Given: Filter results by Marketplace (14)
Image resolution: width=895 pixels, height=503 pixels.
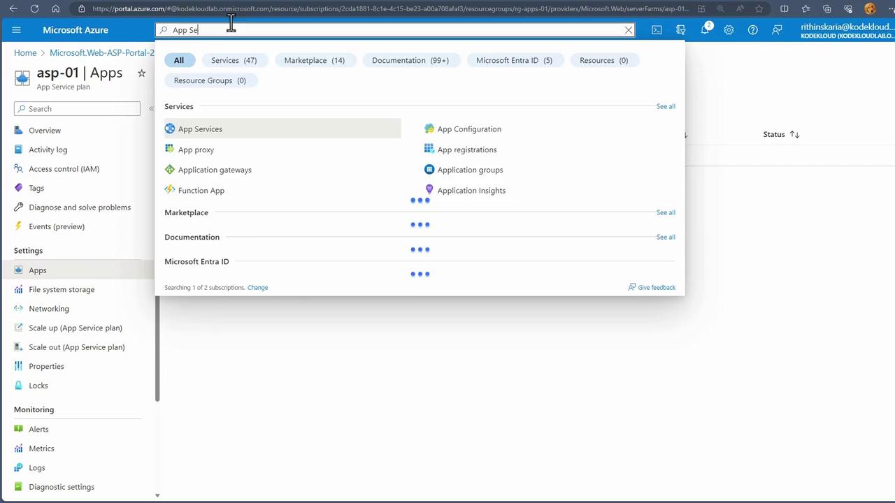Looking at the screenshot, I should [314, 60].
